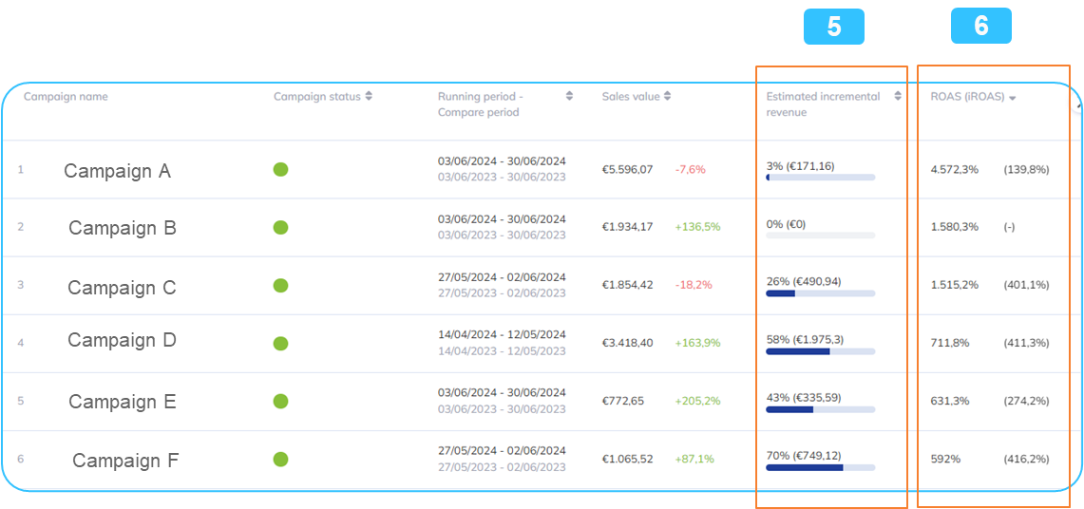
Task: Click Campaign A compare period 03/06/2023 dates
Action: point(502,177)
